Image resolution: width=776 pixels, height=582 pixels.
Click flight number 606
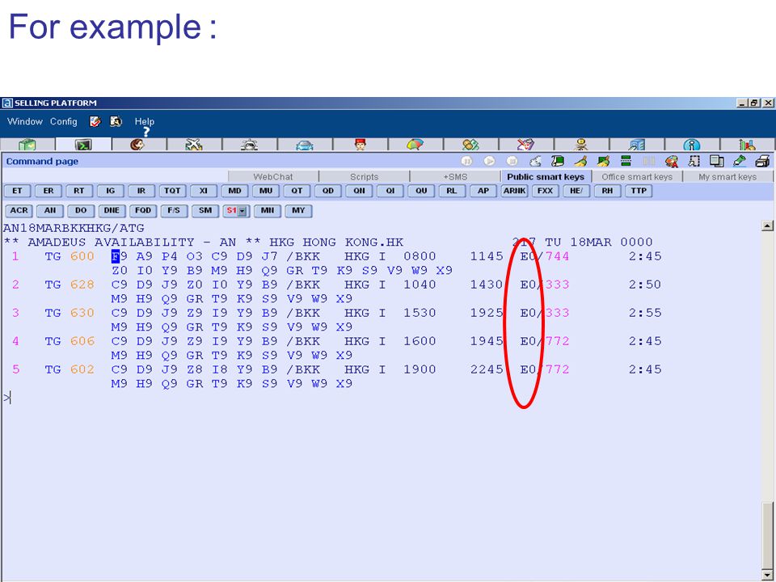(82, 341)
